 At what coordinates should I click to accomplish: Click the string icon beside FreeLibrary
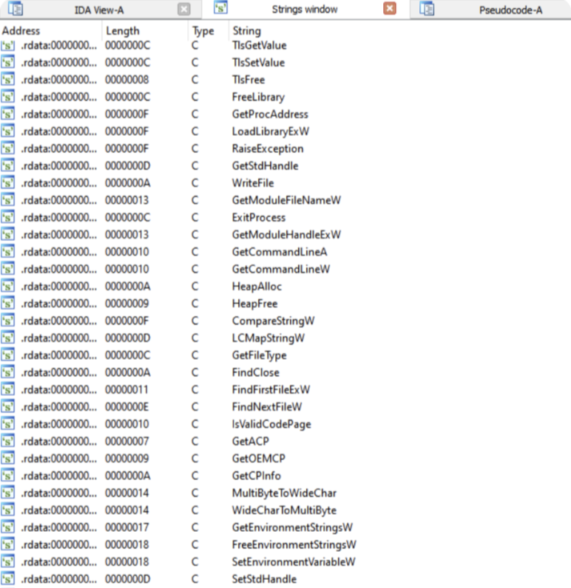point(8,97)
